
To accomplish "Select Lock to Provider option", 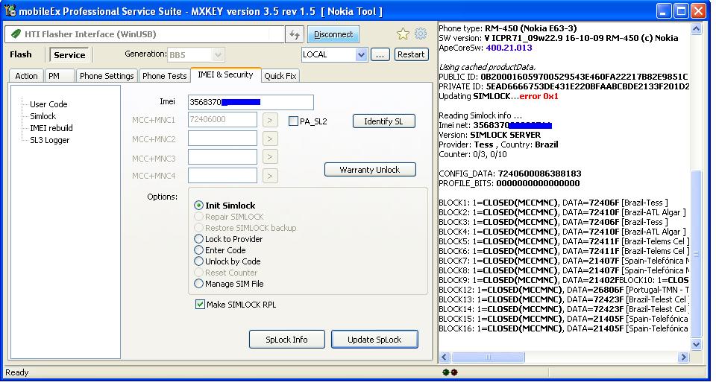I will pyautogui.click(x=198, y=239).
